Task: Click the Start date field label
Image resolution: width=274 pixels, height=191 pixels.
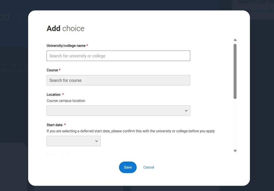Action: pyautogui.click(x=55, y=125)
